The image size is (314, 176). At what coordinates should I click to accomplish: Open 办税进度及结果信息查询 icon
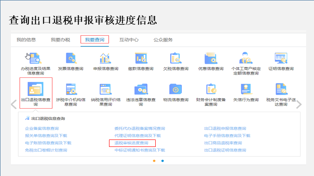[35, 58]
